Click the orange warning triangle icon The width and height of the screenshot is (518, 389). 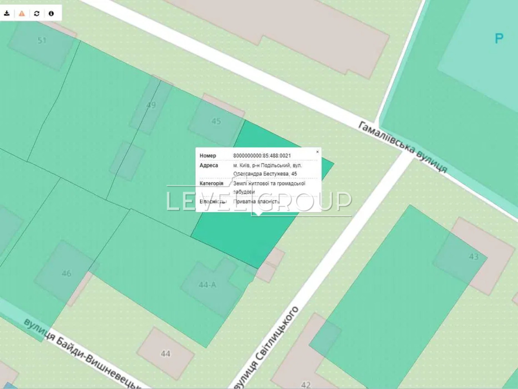point(22,13)
